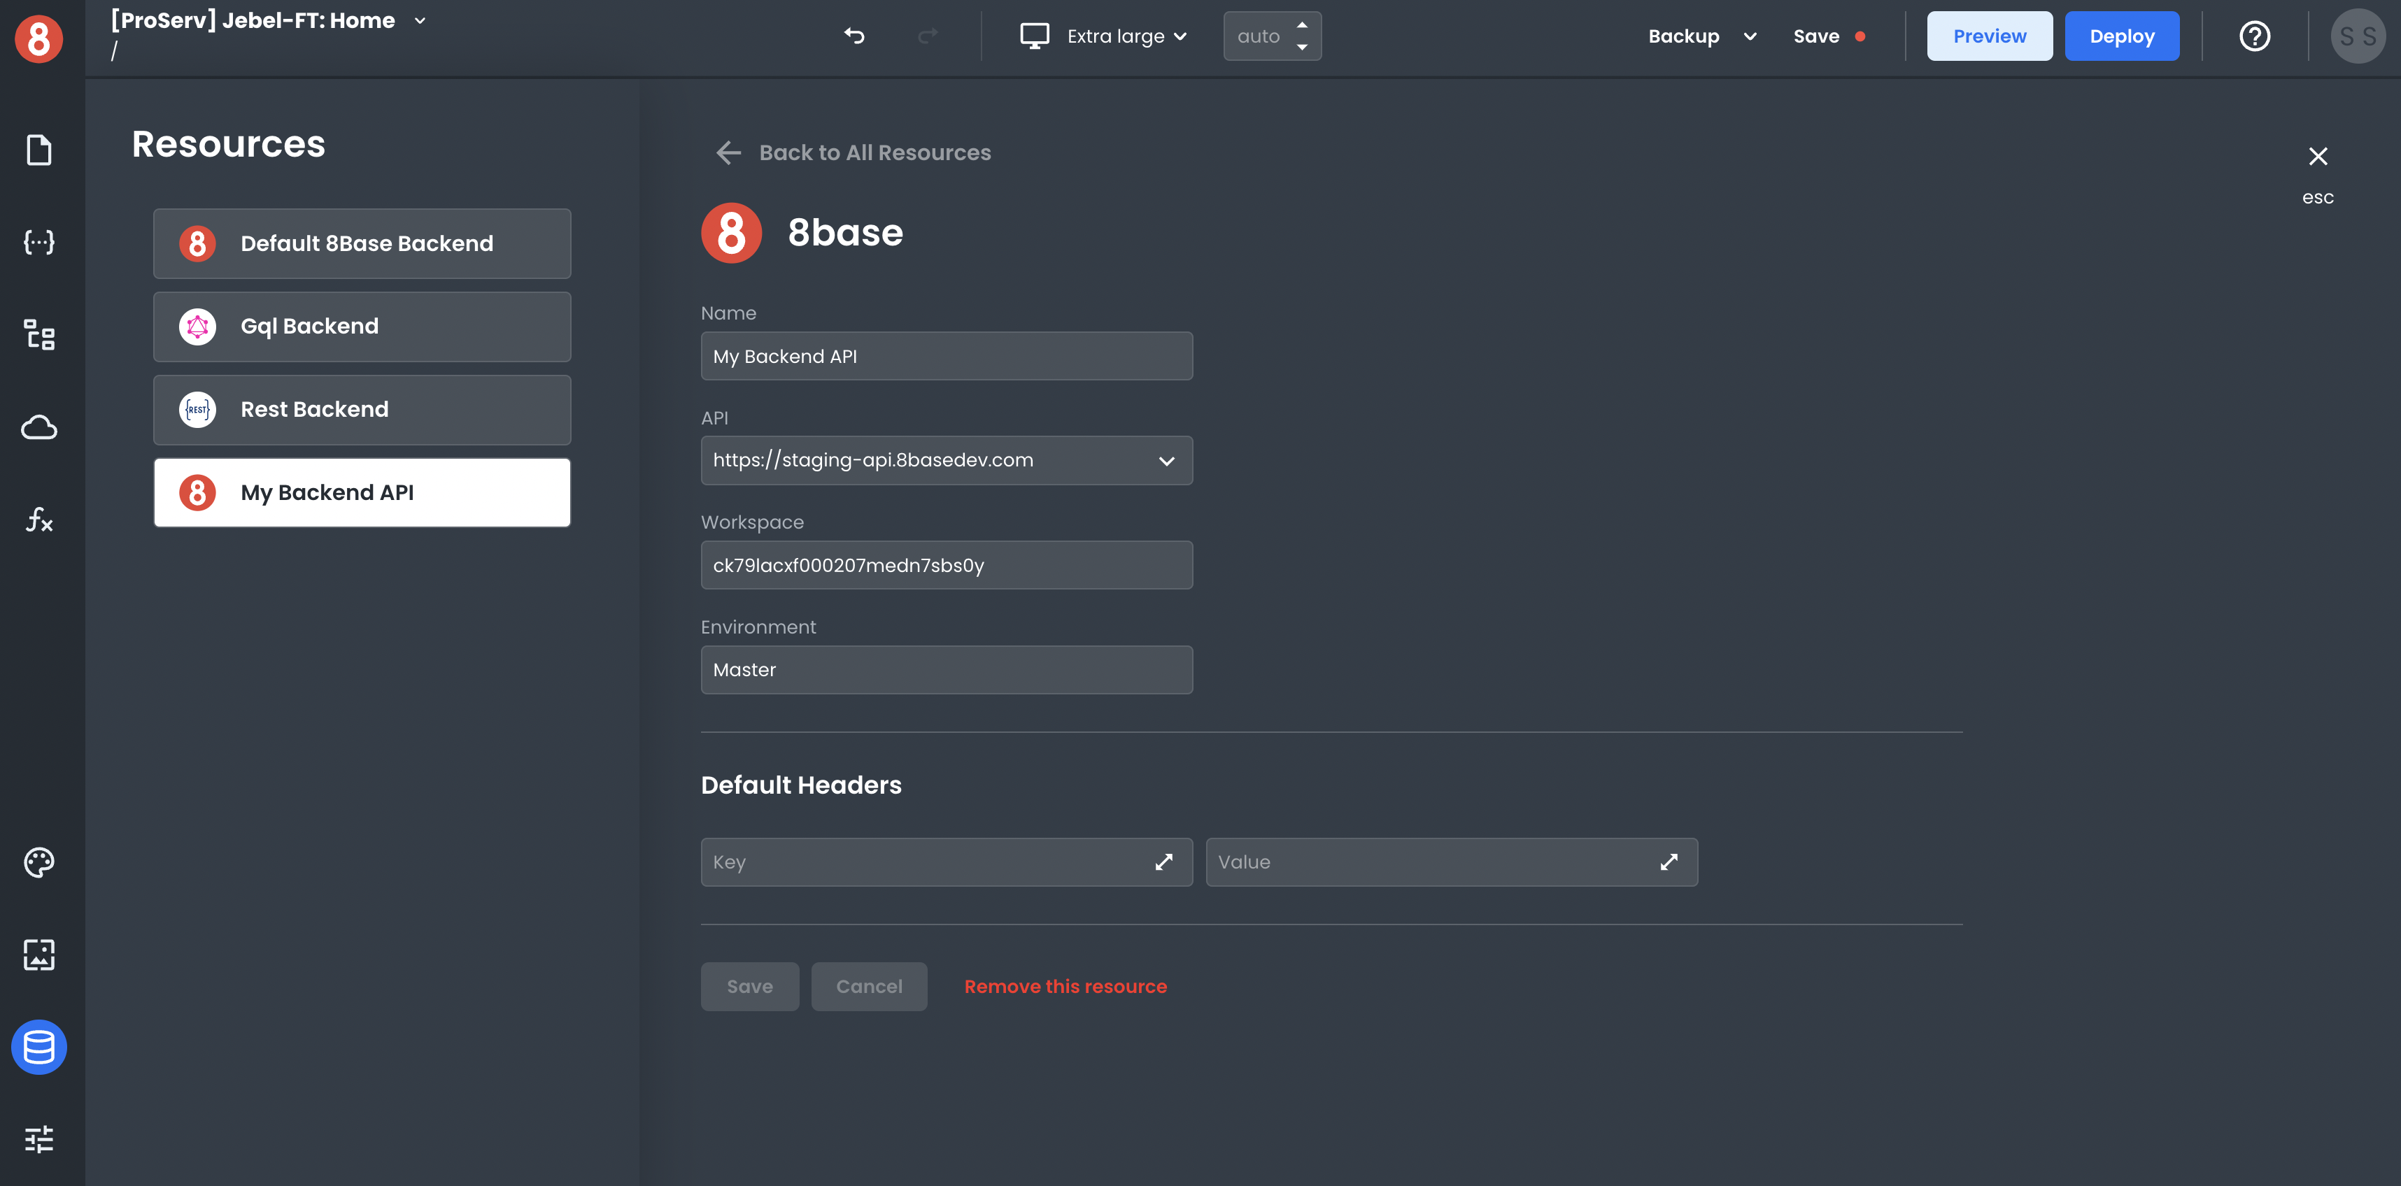
Task: Open the Pages icon in sidebar
Action: click(38, 150)
